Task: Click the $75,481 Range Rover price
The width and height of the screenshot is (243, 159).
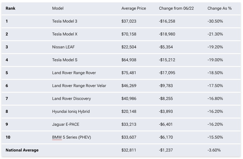Action: coord(129,73)
